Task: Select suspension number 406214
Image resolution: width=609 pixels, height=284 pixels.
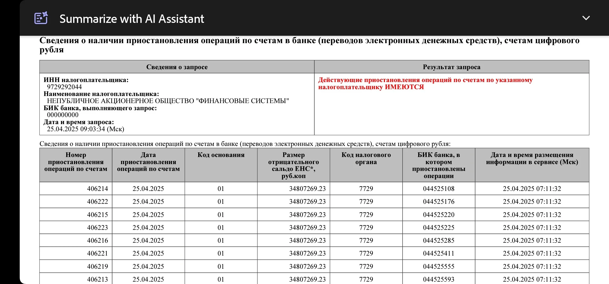Action: tap(98, 189)
